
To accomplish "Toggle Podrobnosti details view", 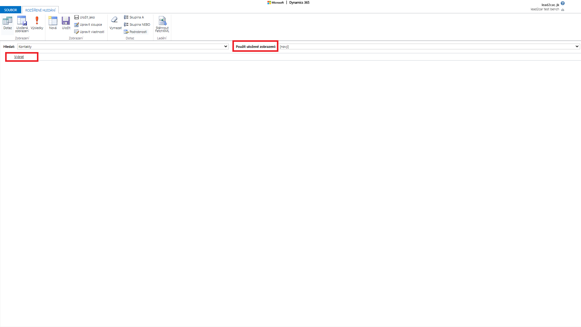I will click(136, 32).
